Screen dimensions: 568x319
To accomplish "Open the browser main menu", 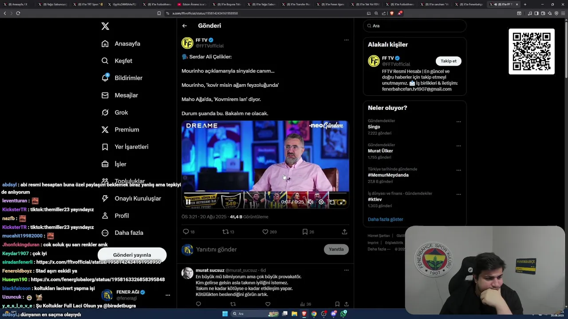I will coord(564,13).
